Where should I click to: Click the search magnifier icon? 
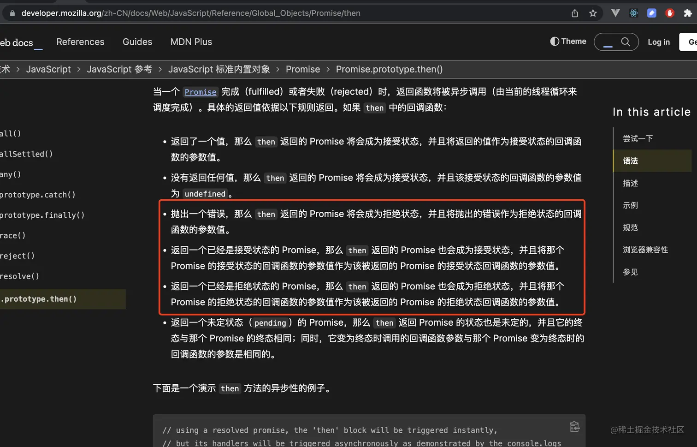coord(625,42)
